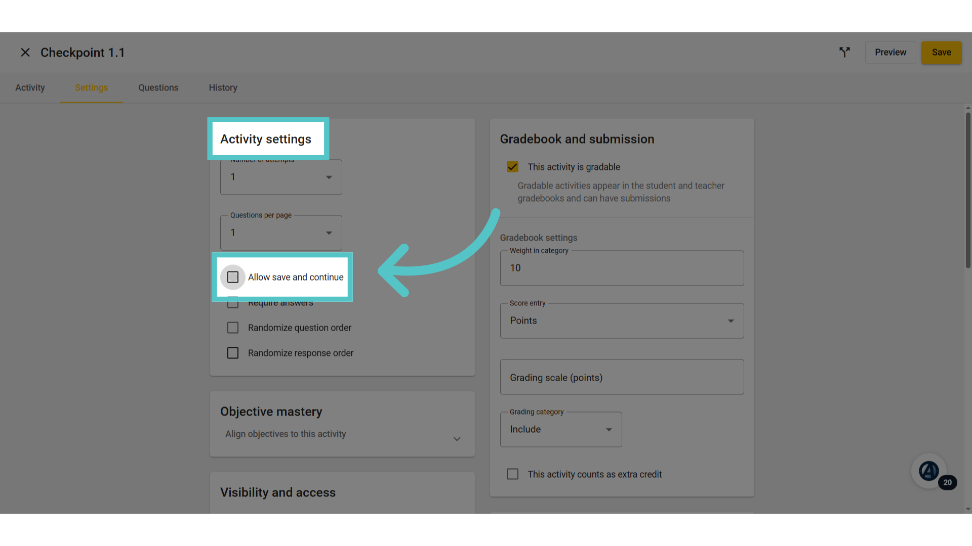
Task: Toggle Randomize response order checkbox
Action: 233,353
